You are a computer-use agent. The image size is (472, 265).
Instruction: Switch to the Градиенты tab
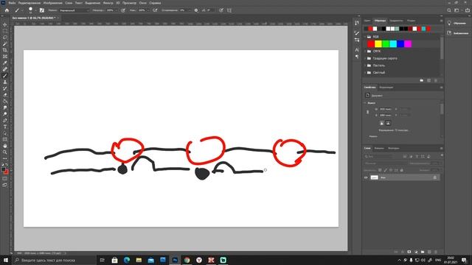396,21
